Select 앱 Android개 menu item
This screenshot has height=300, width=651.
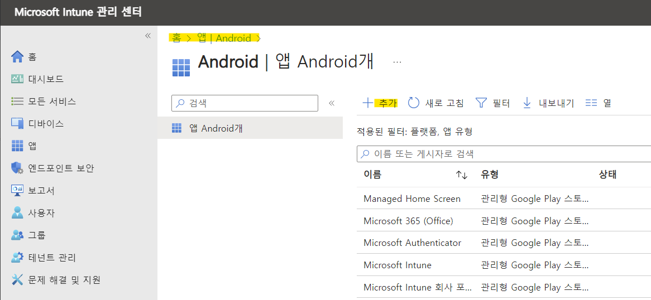[250, 128]
